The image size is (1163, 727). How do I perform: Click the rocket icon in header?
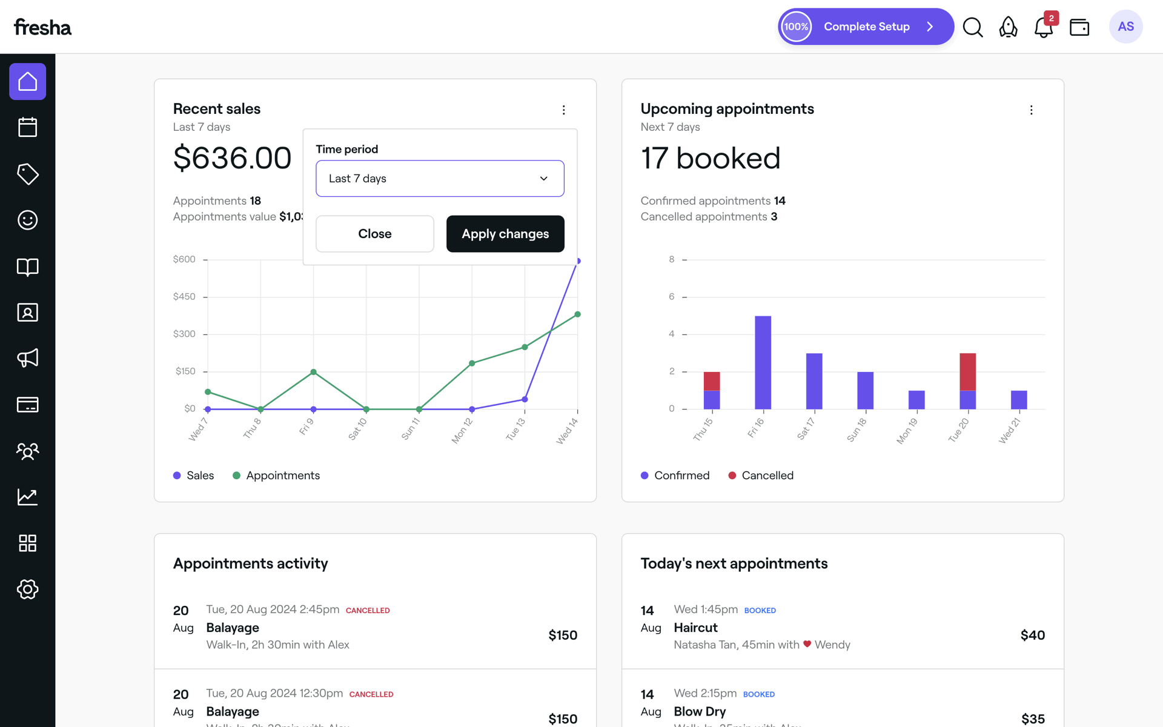pyautogui.click(x=1008, y=27)
